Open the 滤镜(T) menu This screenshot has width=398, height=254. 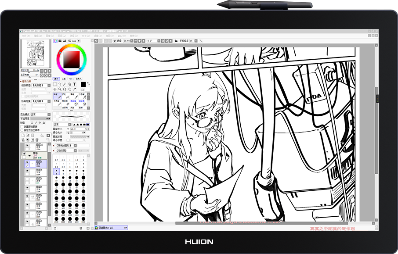point(98,36)
